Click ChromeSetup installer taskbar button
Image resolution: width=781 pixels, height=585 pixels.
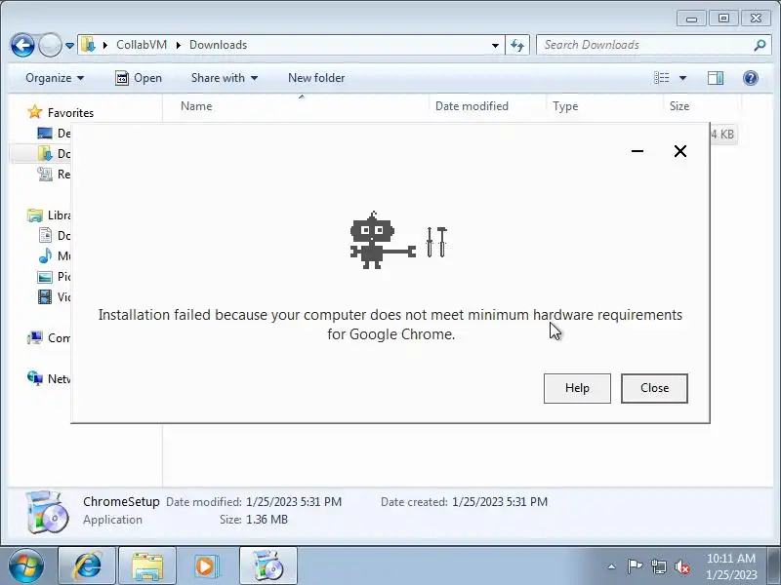pyautogui.click(x=267, y=565)
